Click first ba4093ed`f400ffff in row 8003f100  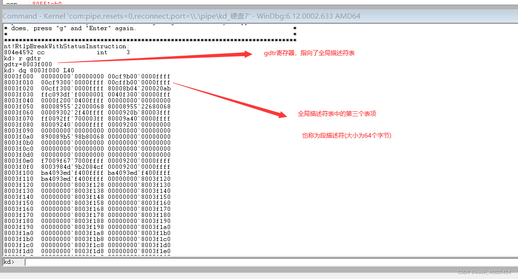[72, 172]
